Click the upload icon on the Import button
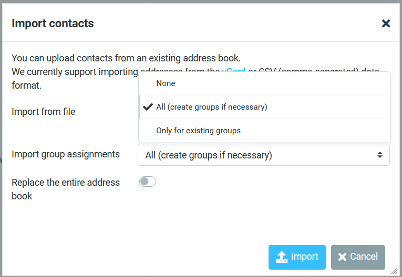Viewport: 402px width, 277px height. tap(282, 257)
